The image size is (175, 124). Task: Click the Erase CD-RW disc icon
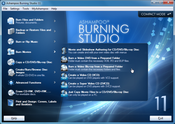point(11,93)
